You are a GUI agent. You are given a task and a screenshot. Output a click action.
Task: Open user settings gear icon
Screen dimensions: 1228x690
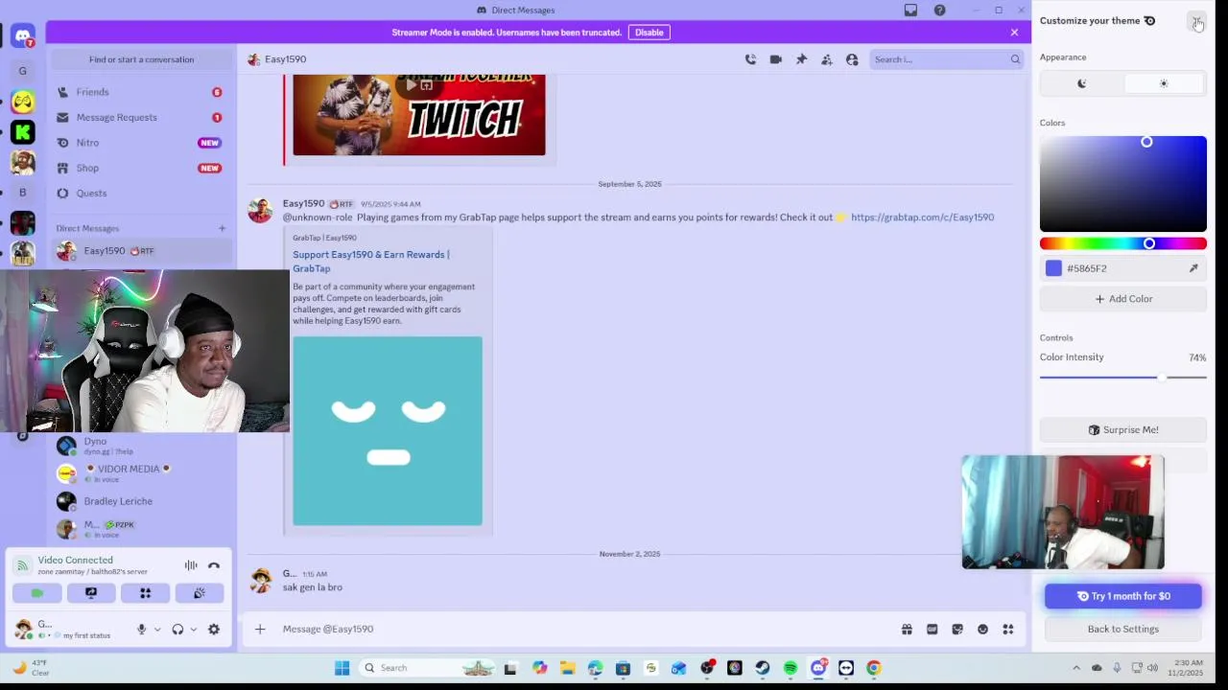(214, 630)
